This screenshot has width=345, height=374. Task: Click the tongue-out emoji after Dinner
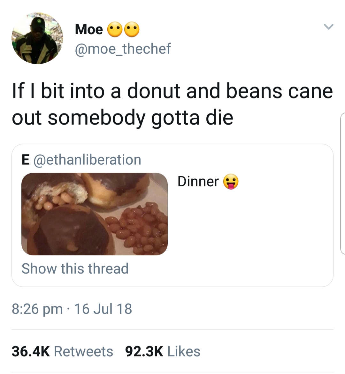click(231, 182)
